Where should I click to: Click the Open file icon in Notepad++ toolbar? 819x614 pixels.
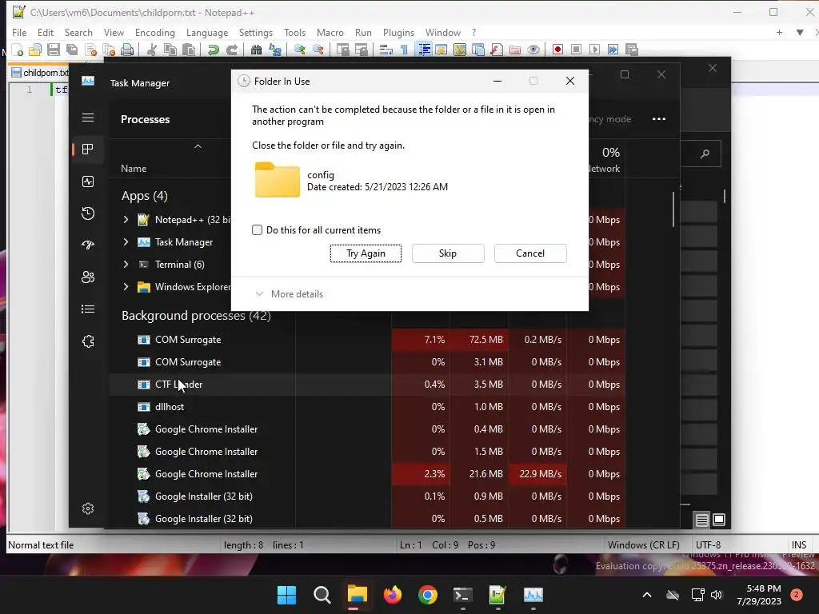click(35, 50)
